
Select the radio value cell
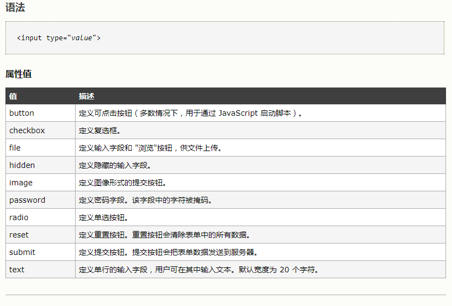coord(40,217)
